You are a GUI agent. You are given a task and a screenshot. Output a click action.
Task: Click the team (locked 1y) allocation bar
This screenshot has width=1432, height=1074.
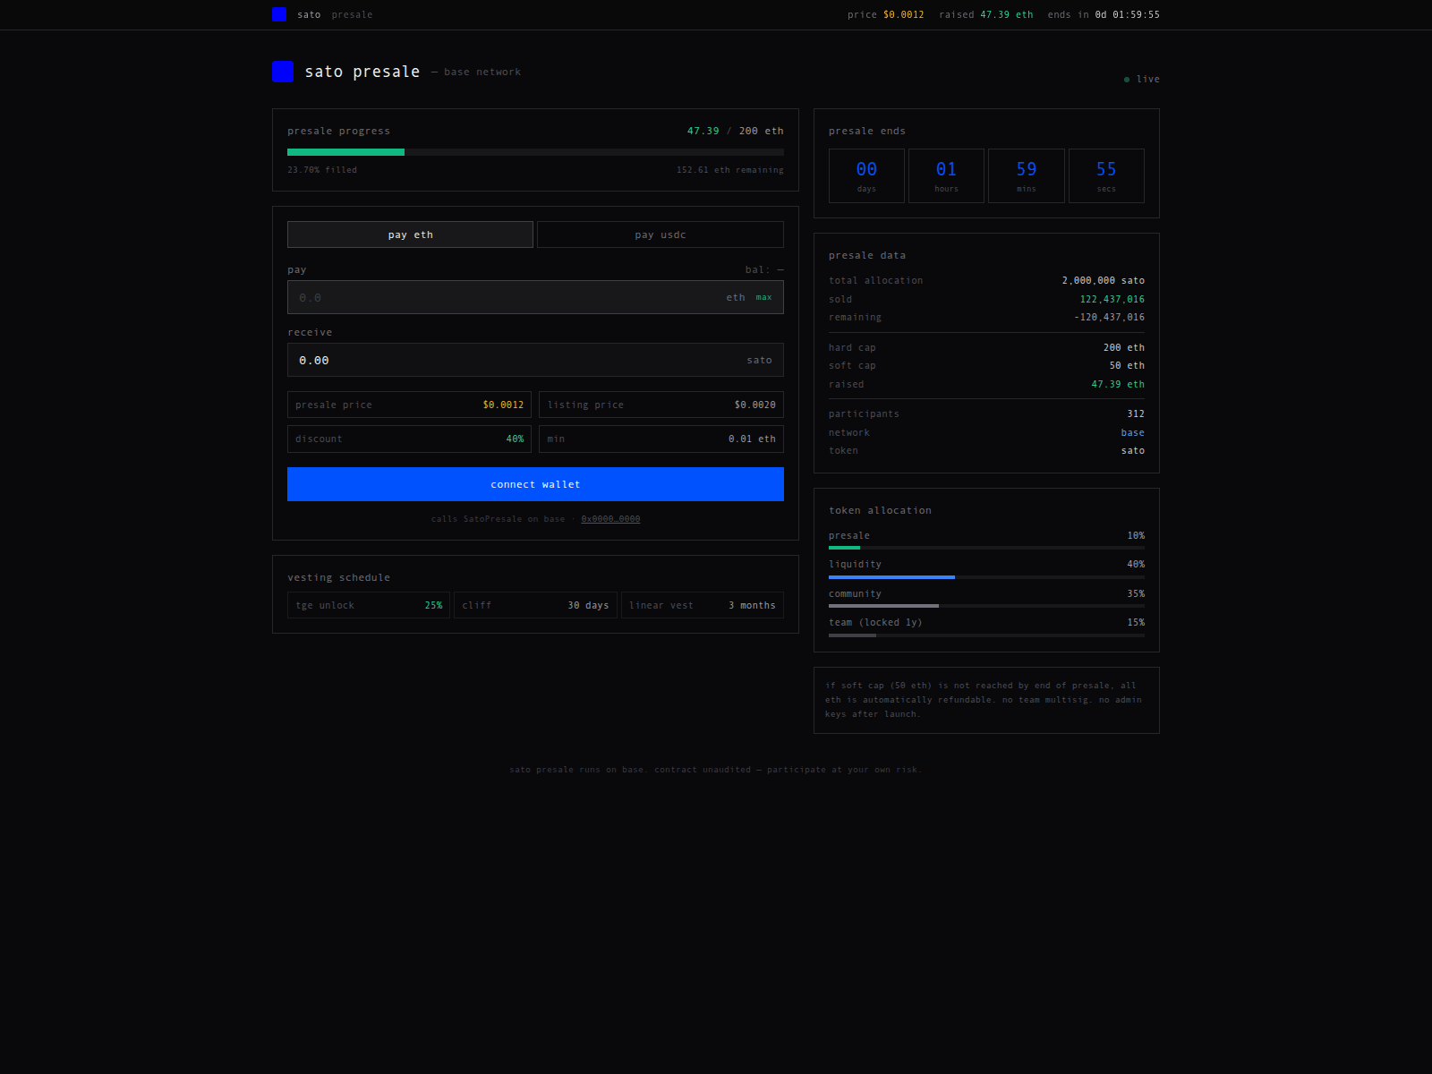986,635
